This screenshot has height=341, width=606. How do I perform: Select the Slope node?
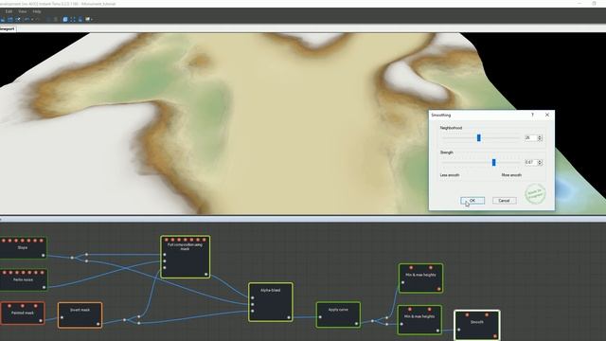23,248
